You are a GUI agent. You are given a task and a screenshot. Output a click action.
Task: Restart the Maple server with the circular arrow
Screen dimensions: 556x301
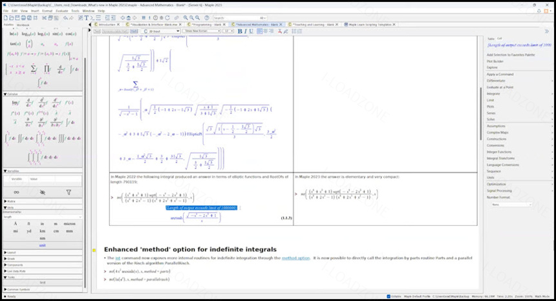[167, 17]
